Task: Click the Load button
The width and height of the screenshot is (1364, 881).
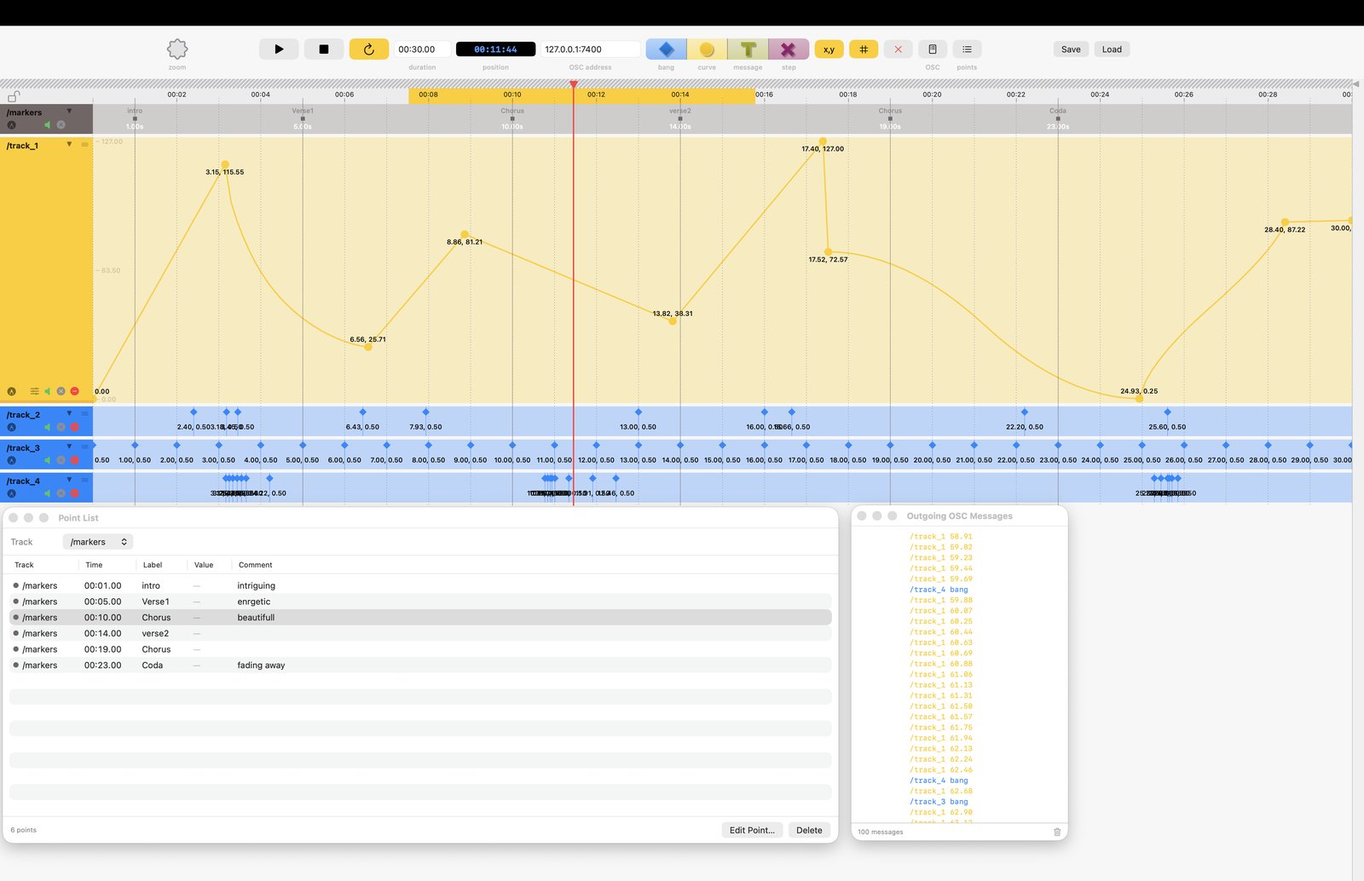Action: tap(1112, 49)
